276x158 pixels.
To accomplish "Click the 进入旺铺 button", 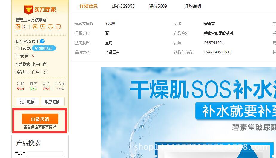I will tap(27, 102).
